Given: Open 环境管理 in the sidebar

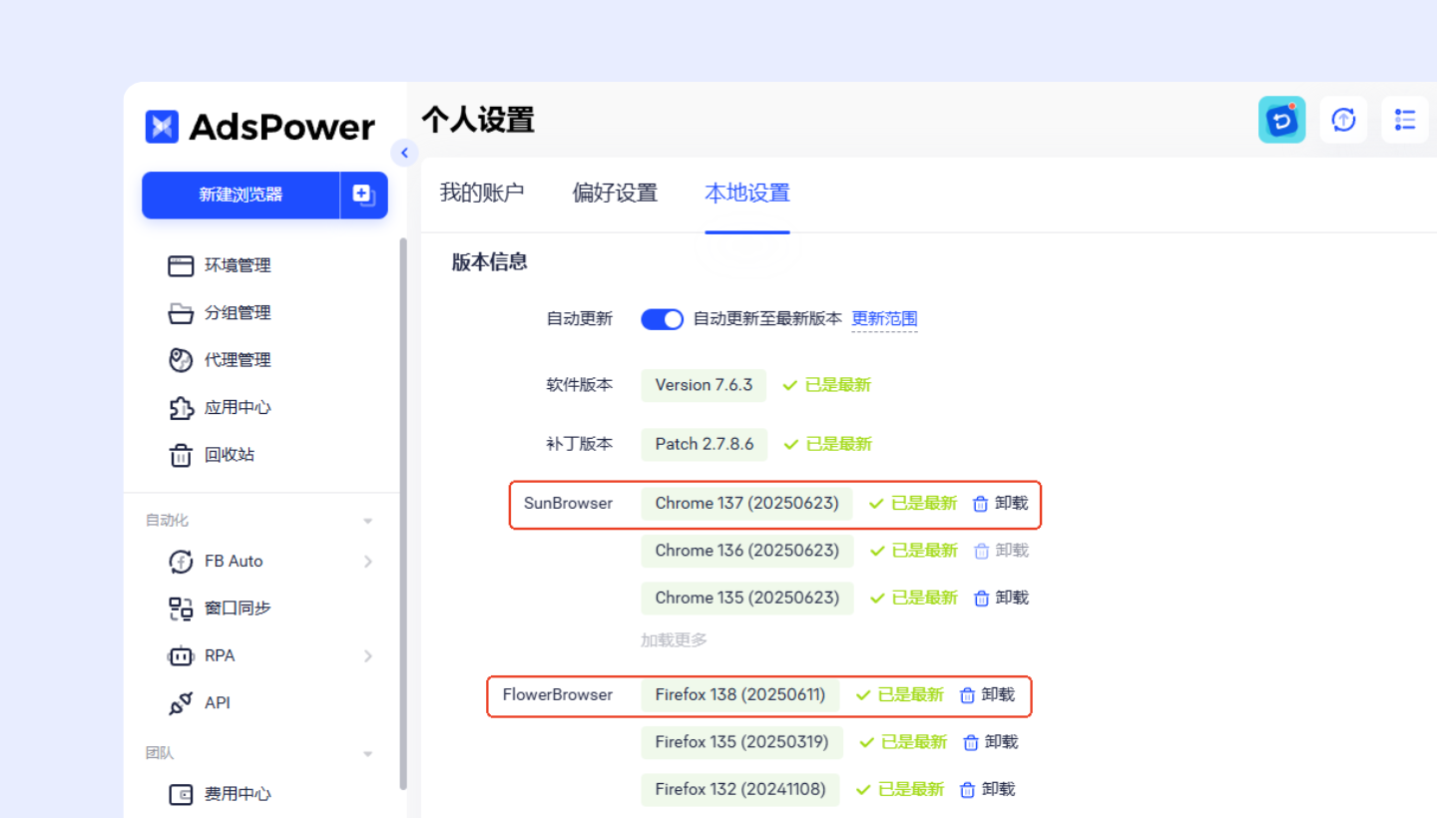Looking at the screenshot, I should click(x=238, y=265).
